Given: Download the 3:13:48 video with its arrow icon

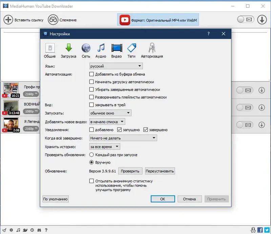Looking at the screenshot, I should 262,107.
